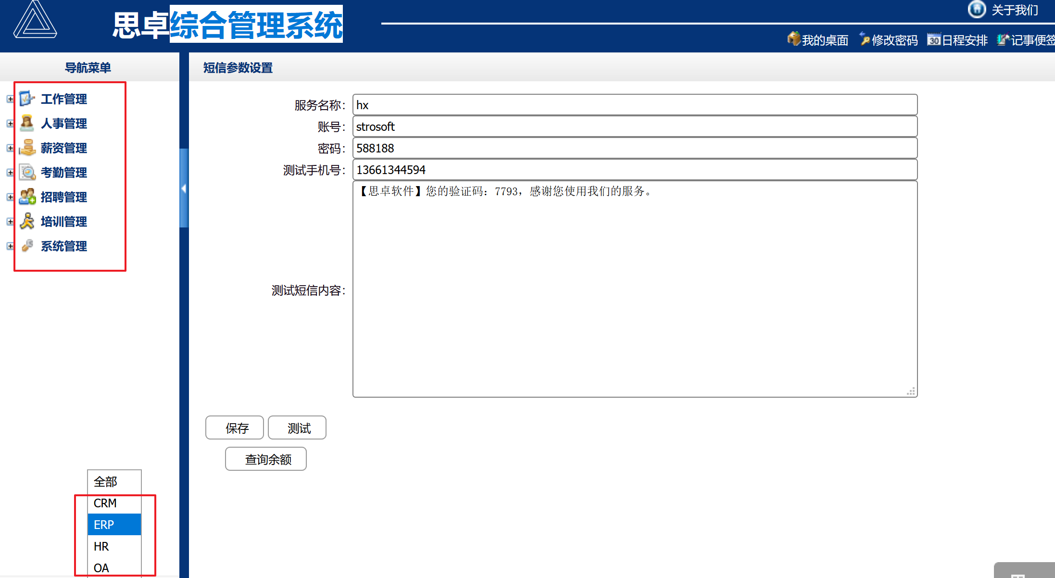
Task: Open the 我的桌面 link
Action: [x=825, y=40]
